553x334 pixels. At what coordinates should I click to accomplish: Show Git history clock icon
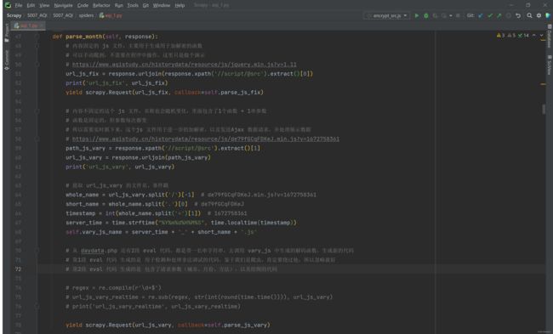(x=508, y=15)
